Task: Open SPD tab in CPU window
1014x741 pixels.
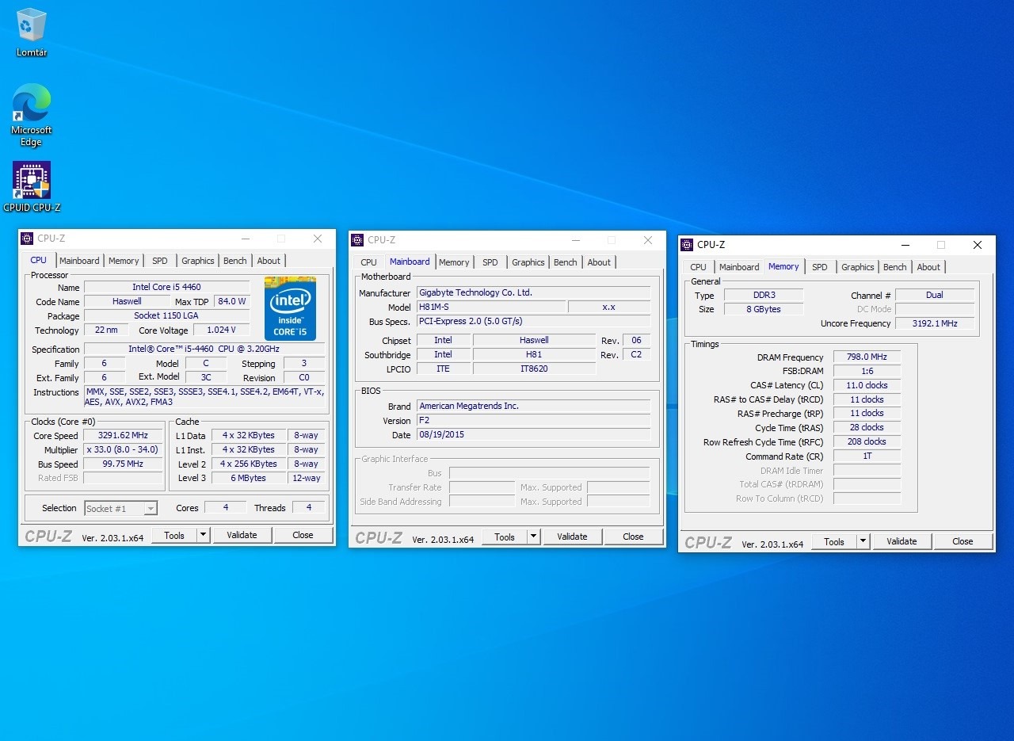Action: pos(160,261)
